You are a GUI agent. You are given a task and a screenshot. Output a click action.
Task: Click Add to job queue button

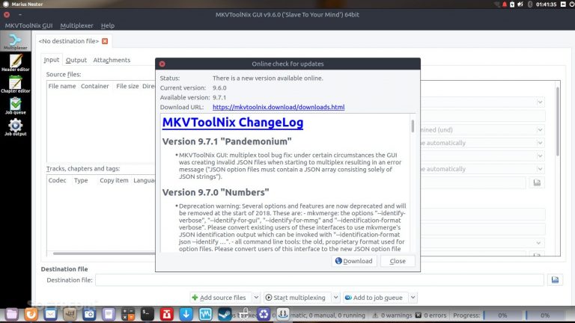click(376, 298)
